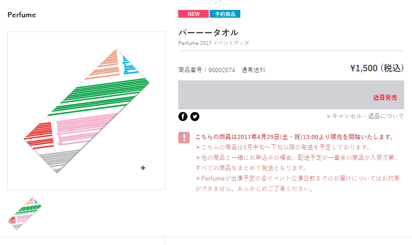Click the 予約商品 badge
Image resolution: width=412 pixels, height=245 pixels.
(225, 14)
